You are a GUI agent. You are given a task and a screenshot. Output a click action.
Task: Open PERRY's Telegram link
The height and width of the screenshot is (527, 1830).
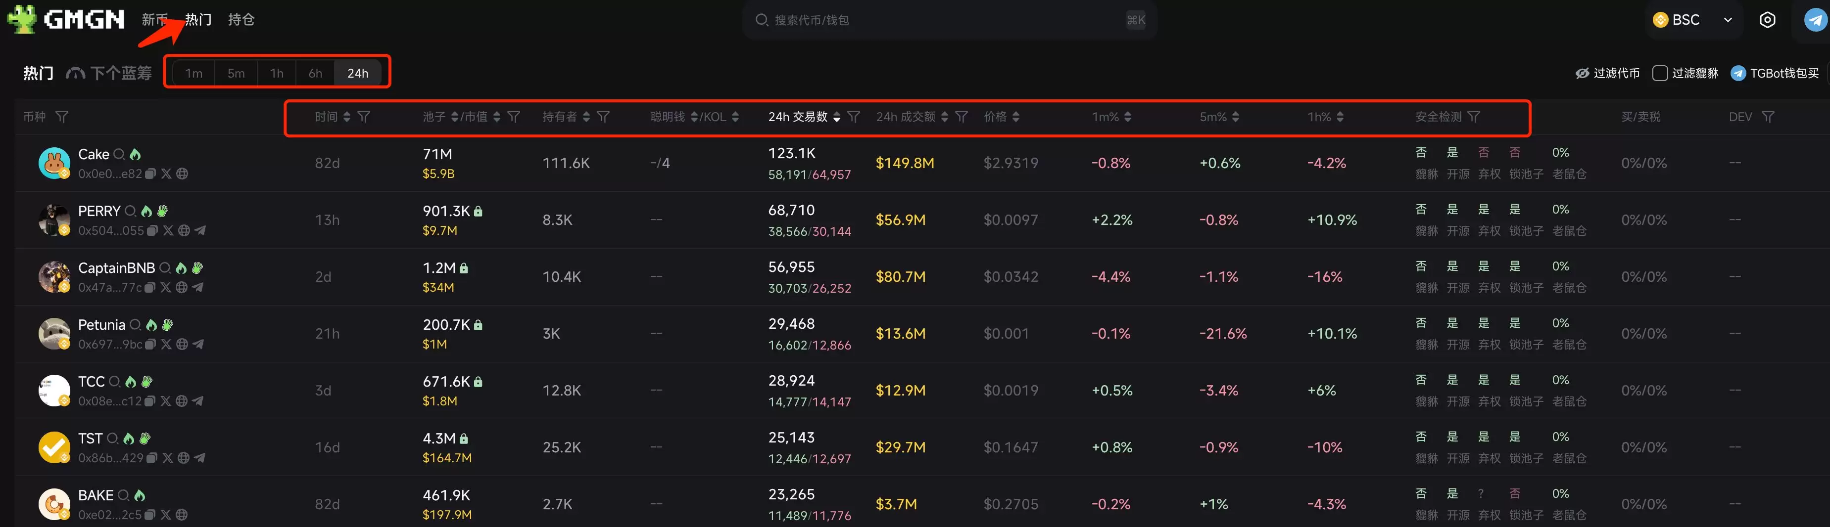click(199, 230)
